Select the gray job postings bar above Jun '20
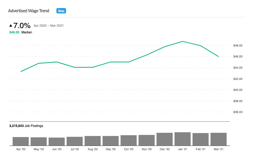254x159 pixels. [x=57, y=141]
